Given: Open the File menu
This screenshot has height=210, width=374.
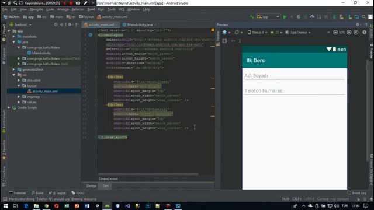Looking at the screenshot, I should coord(5,9).
